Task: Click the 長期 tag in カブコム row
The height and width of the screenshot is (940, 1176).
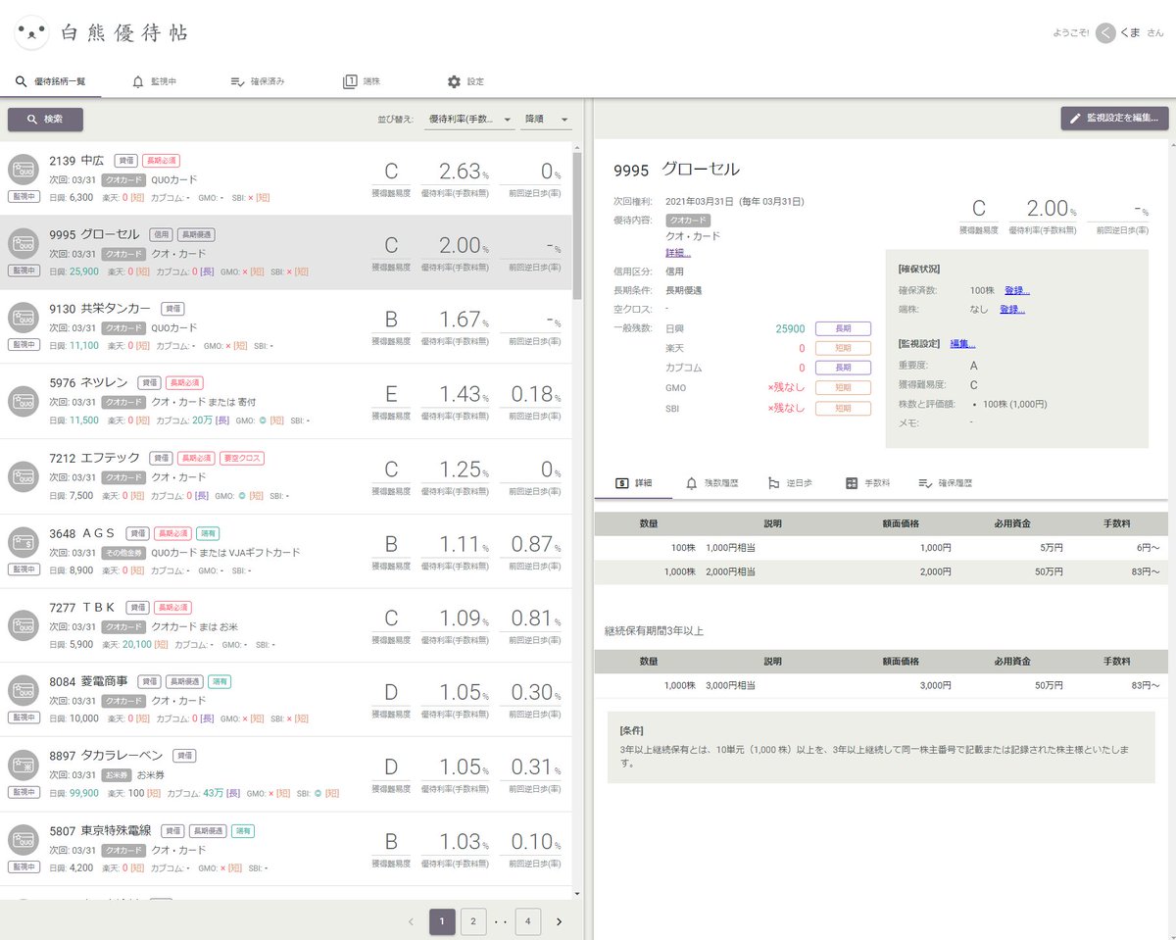Action: point(843,369)
